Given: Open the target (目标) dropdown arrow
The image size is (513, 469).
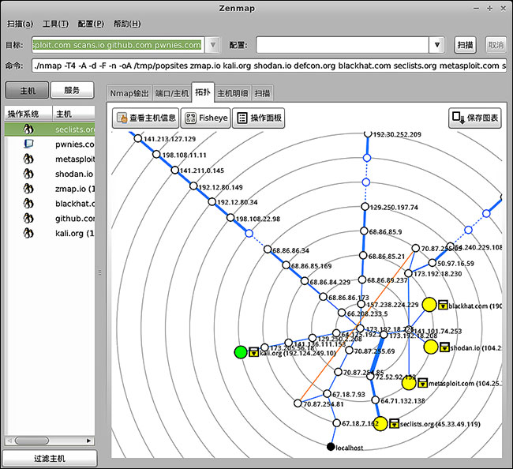Looking at the screenshot, I should point(212,45).
